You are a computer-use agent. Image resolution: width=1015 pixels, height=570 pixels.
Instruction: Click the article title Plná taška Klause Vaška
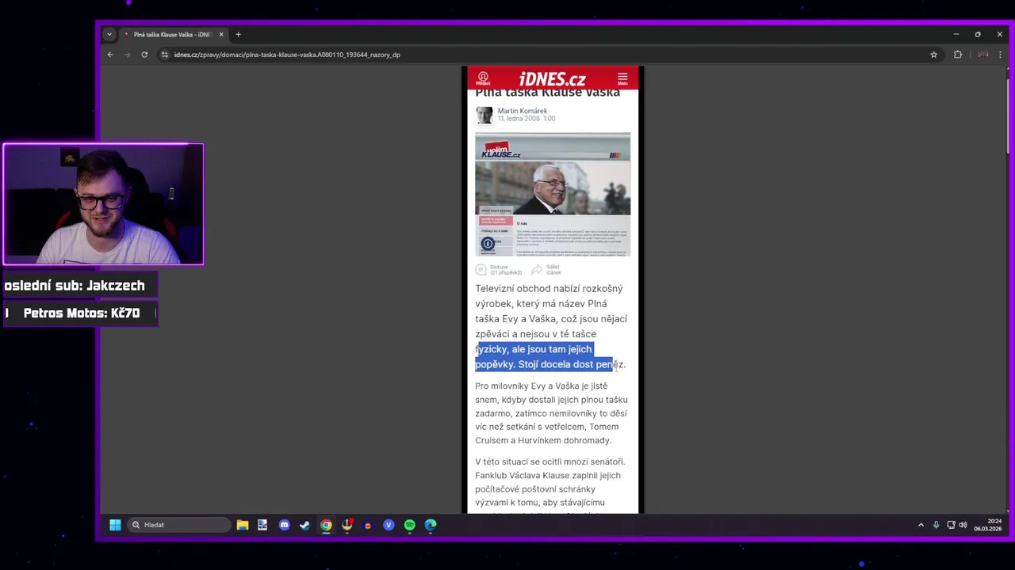[x=547, y=93]
